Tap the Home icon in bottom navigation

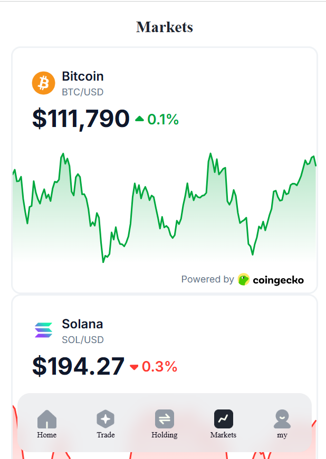pyautogui.click(x=47, y=419)
